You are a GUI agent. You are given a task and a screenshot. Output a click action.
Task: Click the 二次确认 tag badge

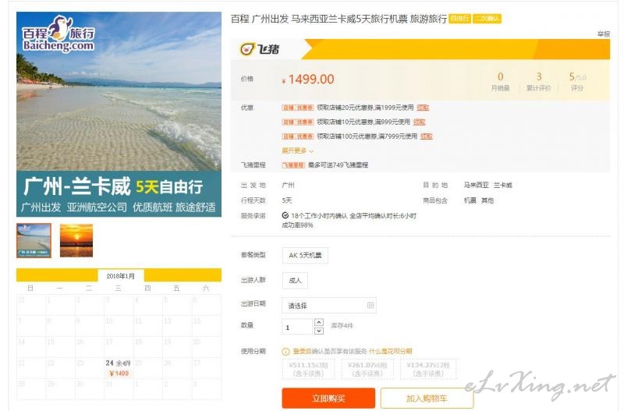(487, 19)
